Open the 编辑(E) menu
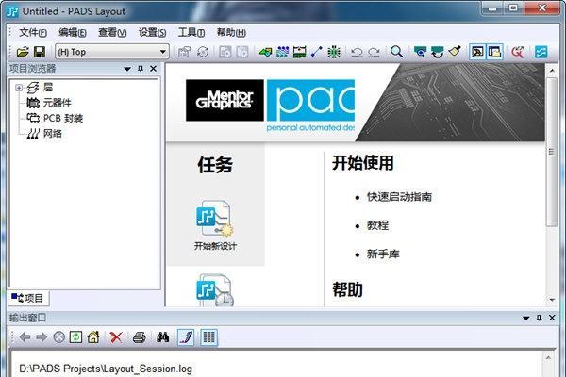 click(73, 33)
